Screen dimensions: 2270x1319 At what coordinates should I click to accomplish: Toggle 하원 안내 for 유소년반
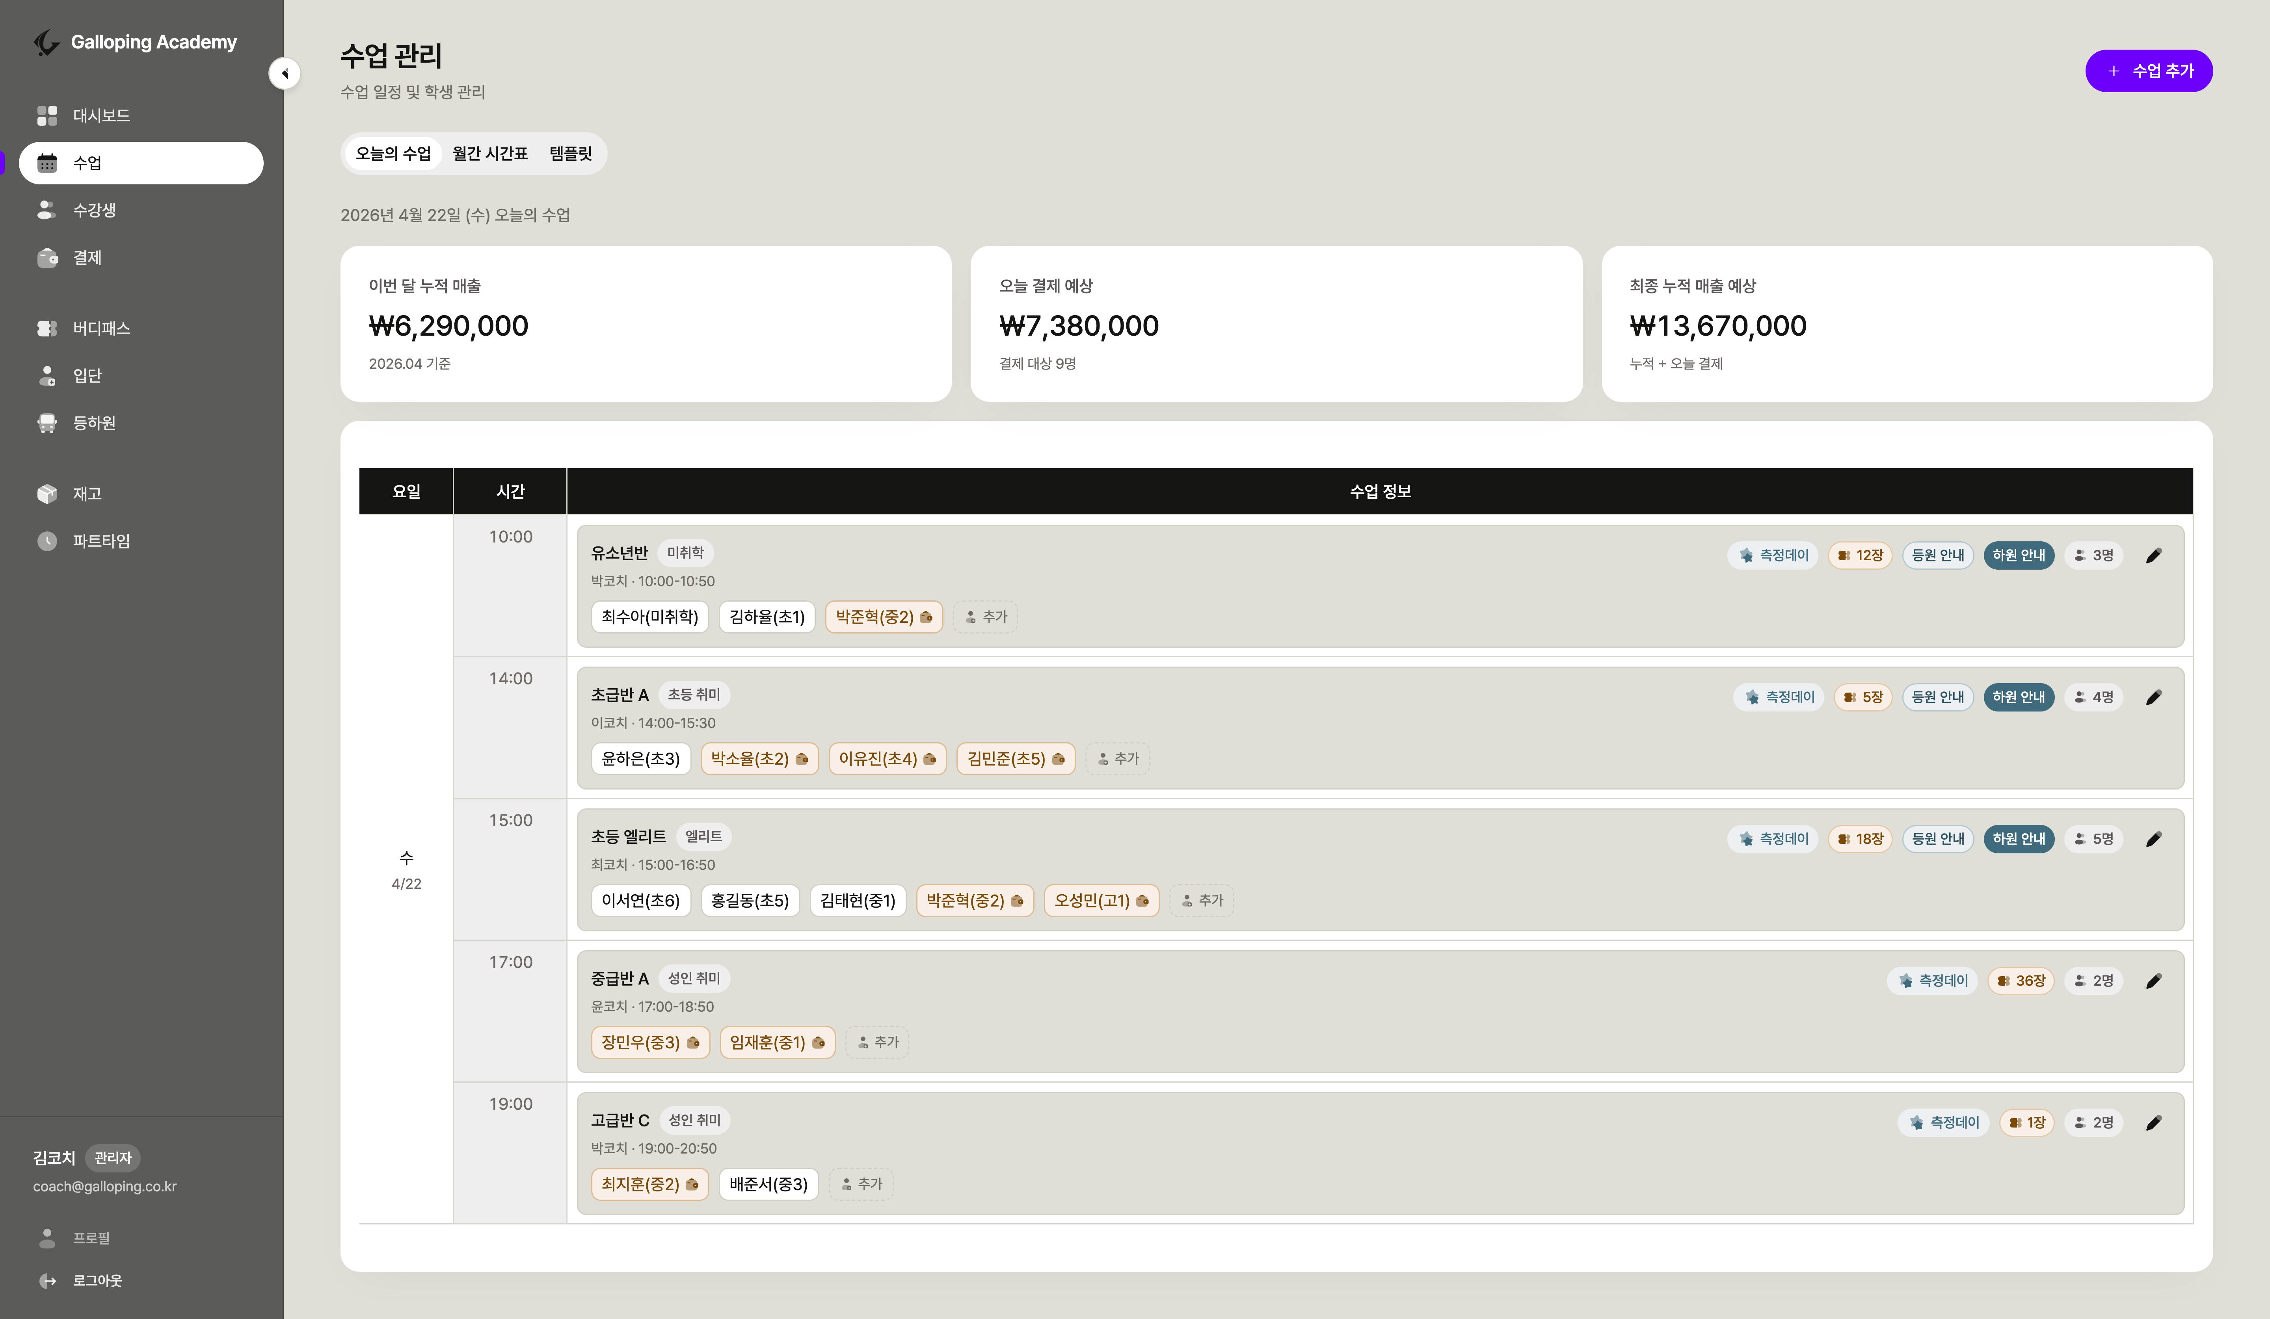pyautogui.click(x=2019, y=555)
